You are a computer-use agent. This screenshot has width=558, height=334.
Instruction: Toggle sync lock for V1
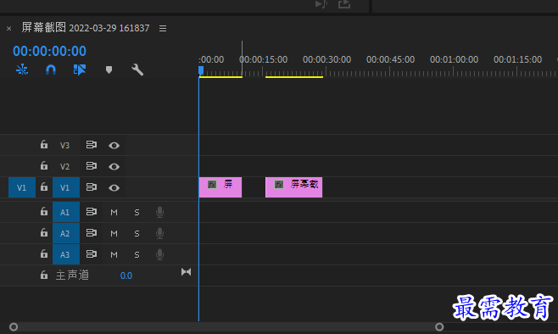coord(92,187)
